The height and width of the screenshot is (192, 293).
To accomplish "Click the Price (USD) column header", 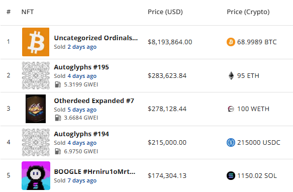I will [x=165, y=12].
